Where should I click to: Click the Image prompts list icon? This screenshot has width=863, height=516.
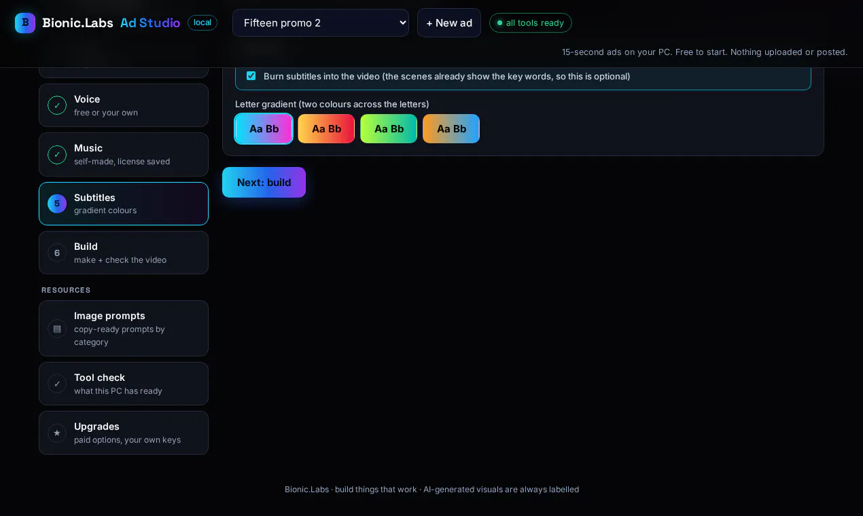[57, 329]
